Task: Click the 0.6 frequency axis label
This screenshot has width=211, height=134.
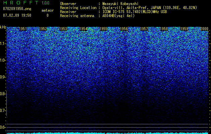Action: coord(3,127)
